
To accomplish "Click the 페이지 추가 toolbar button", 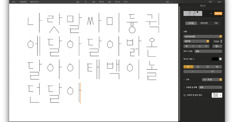I will (35, 2).
